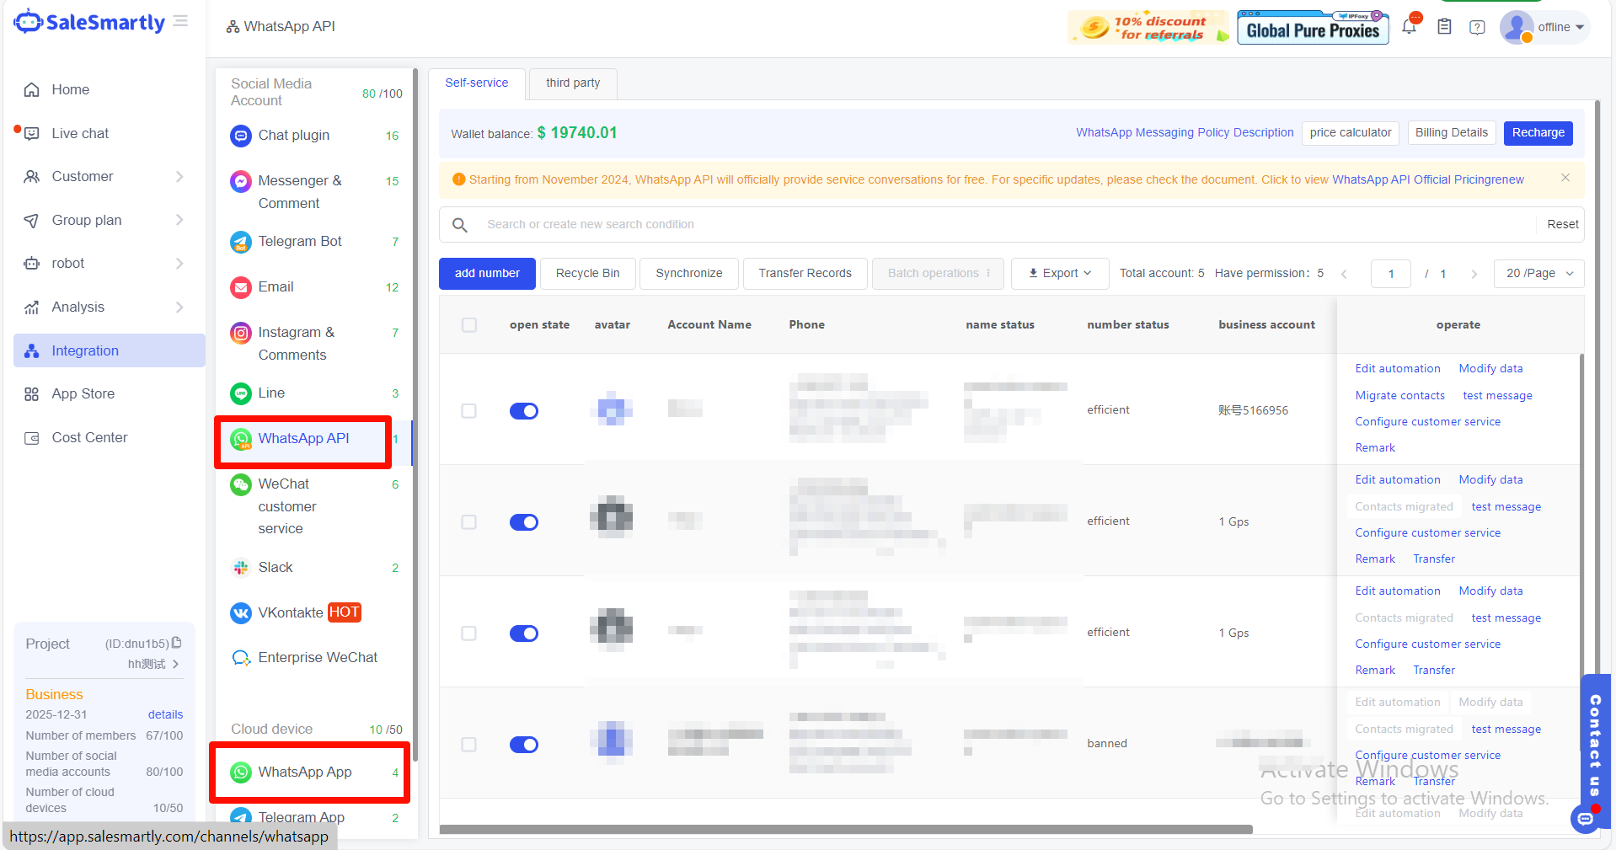The height and width of the screenshot is (850, 1616).
Task: Tick the checkbox for the banned account row
Action: pyautogui.click(x=469, y=745)
